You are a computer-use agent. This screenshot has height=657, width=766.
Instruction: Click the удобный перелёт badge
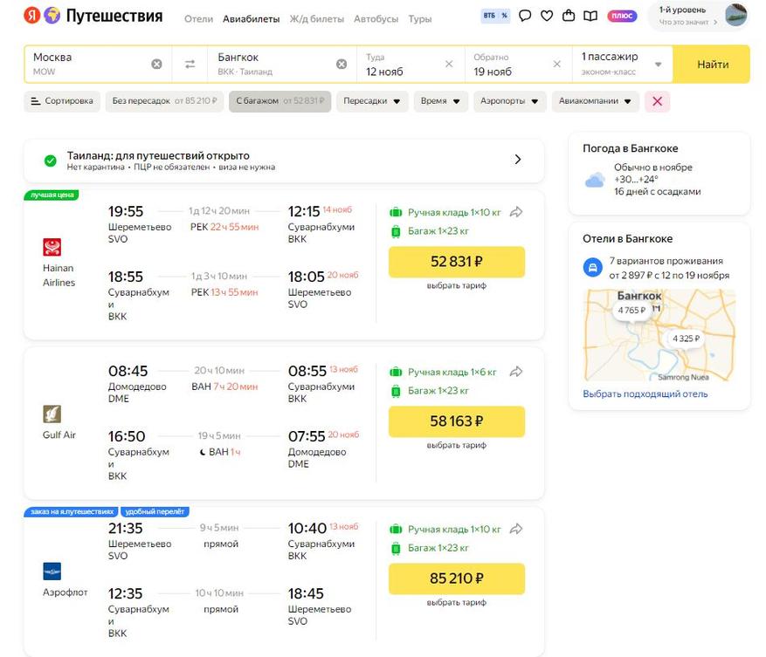coord(155,511)
